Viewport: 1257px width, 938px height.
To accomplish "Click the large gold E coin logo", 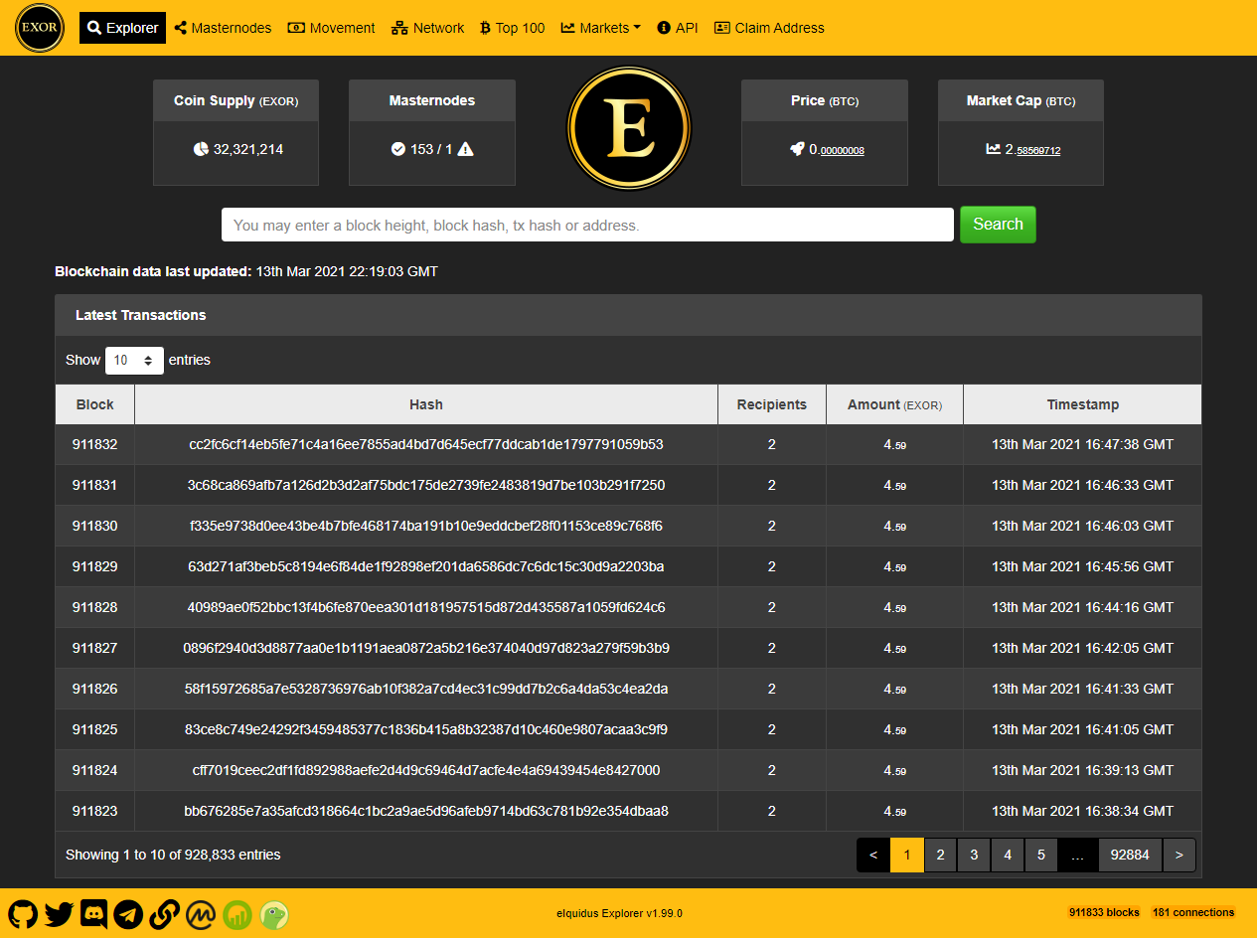I will [628, 128].
